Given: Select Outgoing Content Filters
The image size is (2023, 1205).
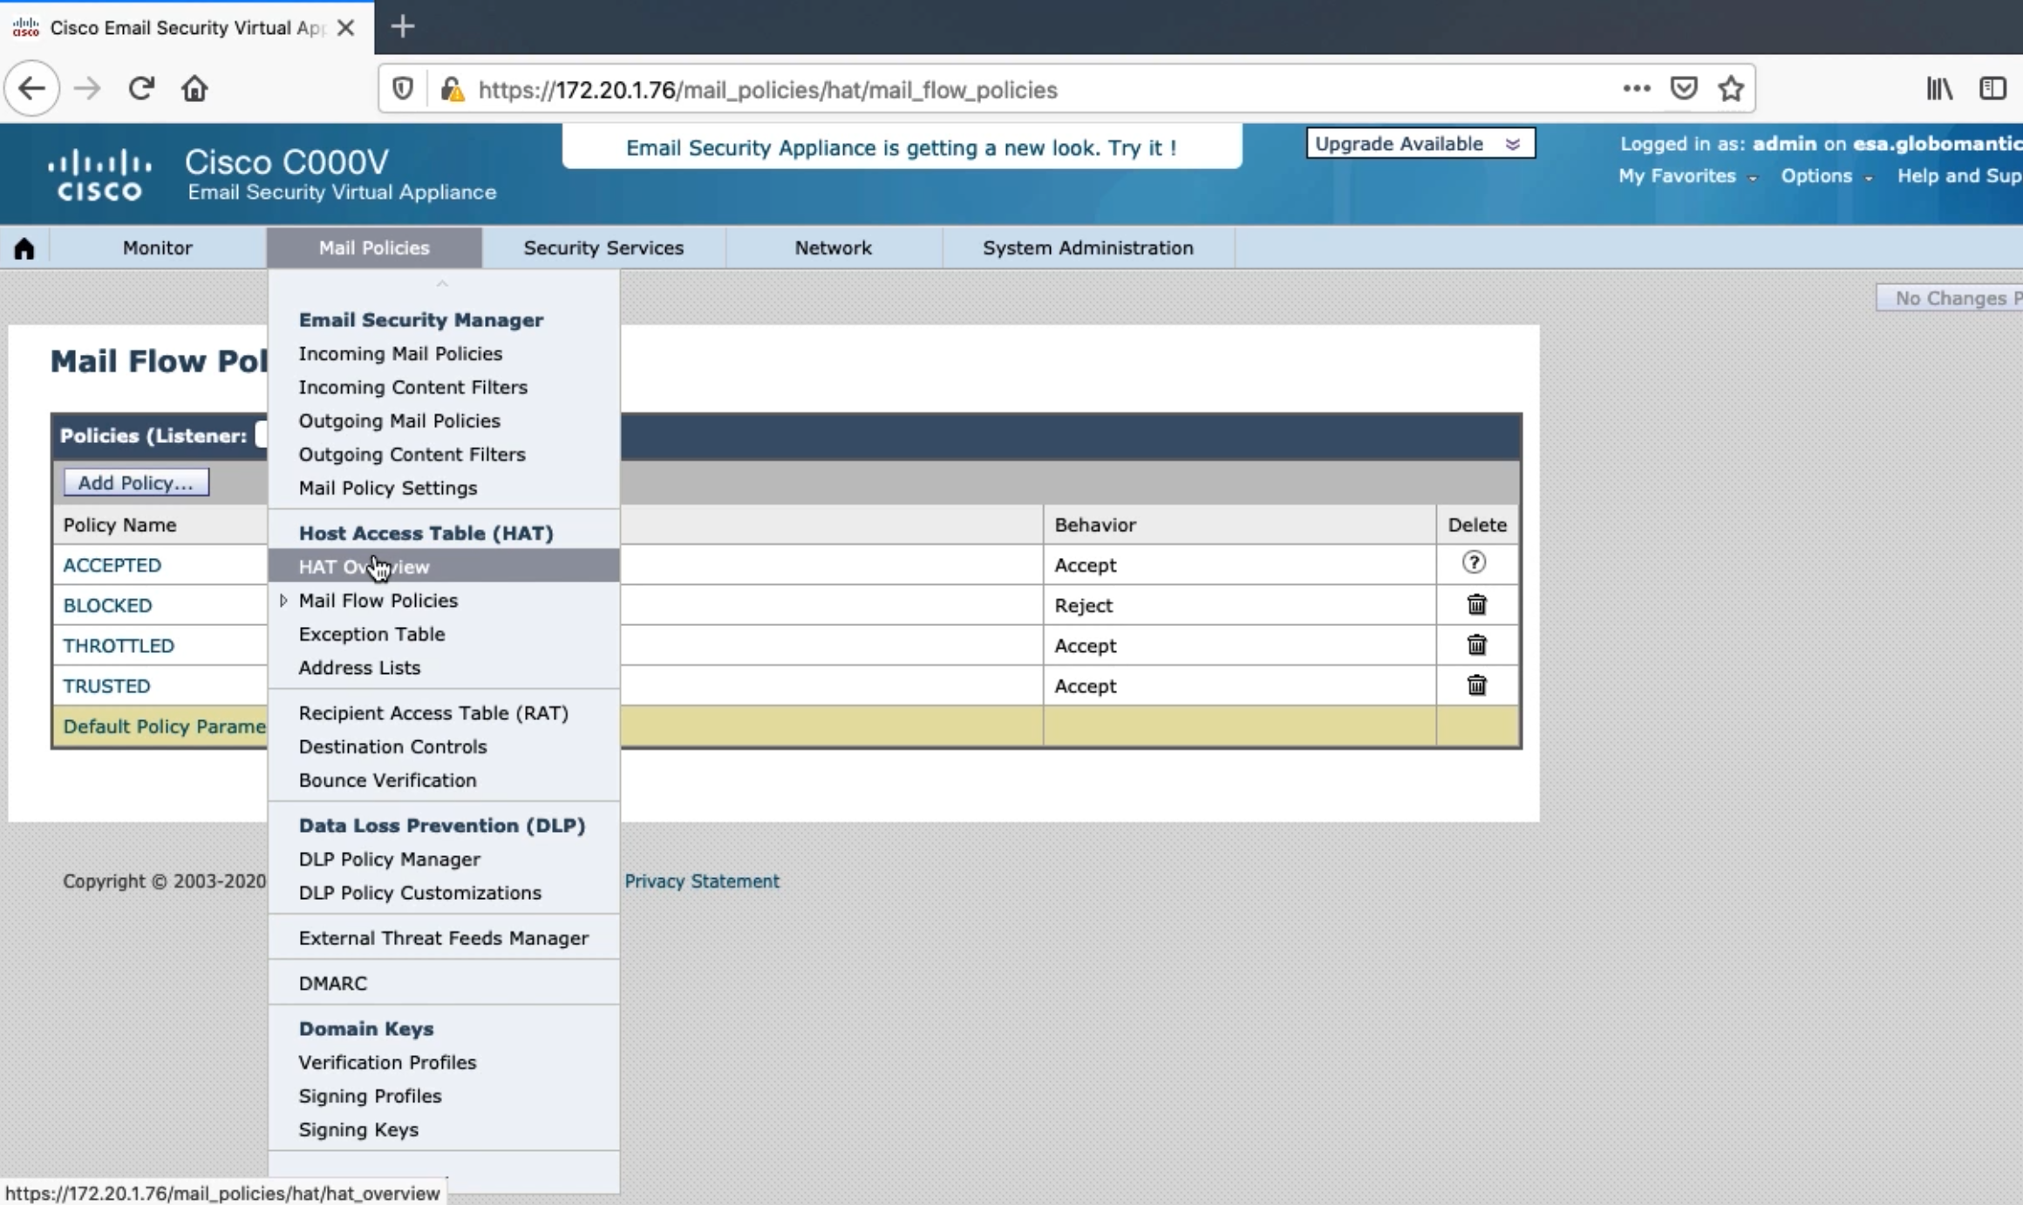Looking at the screenshot, I should 412,454.
